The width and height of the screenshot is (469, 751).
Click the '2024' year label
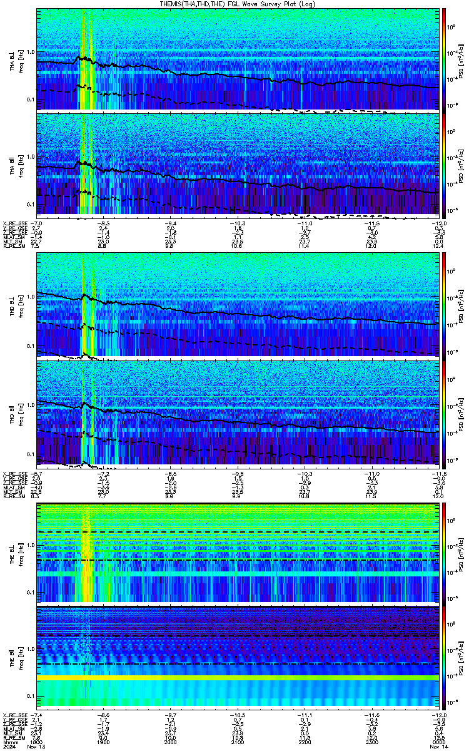9,747
